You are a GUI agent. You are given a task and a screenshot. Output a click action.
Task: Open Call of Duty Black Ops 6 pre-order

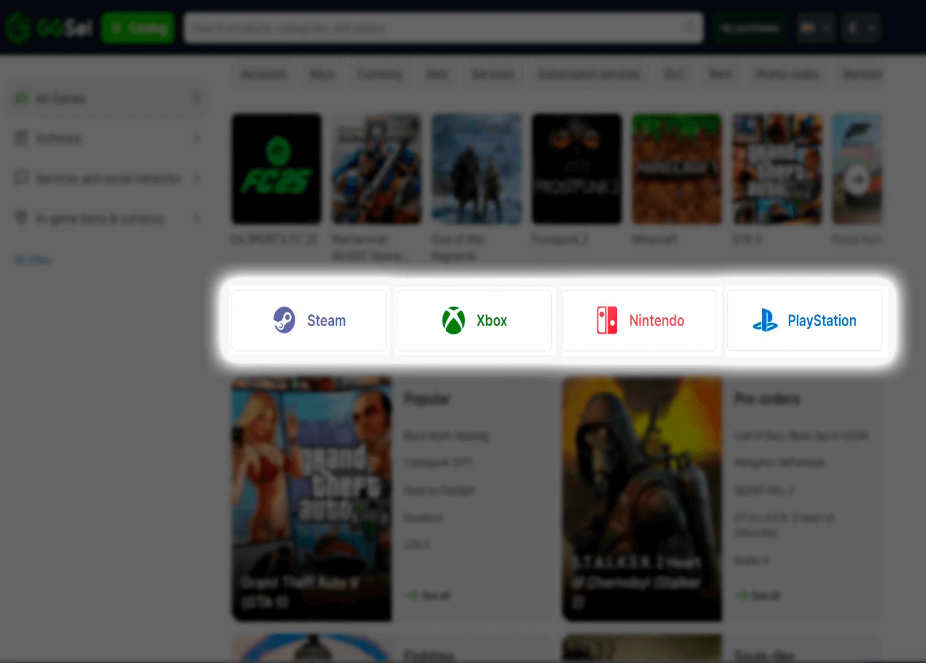point(801,436)
